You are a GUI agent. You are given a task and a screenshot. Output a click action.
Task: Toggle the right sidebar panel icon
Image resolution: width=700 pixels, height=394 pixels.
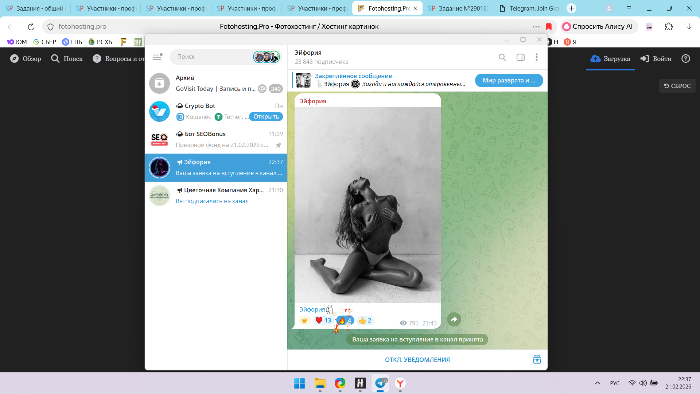(x=521, y=57)
